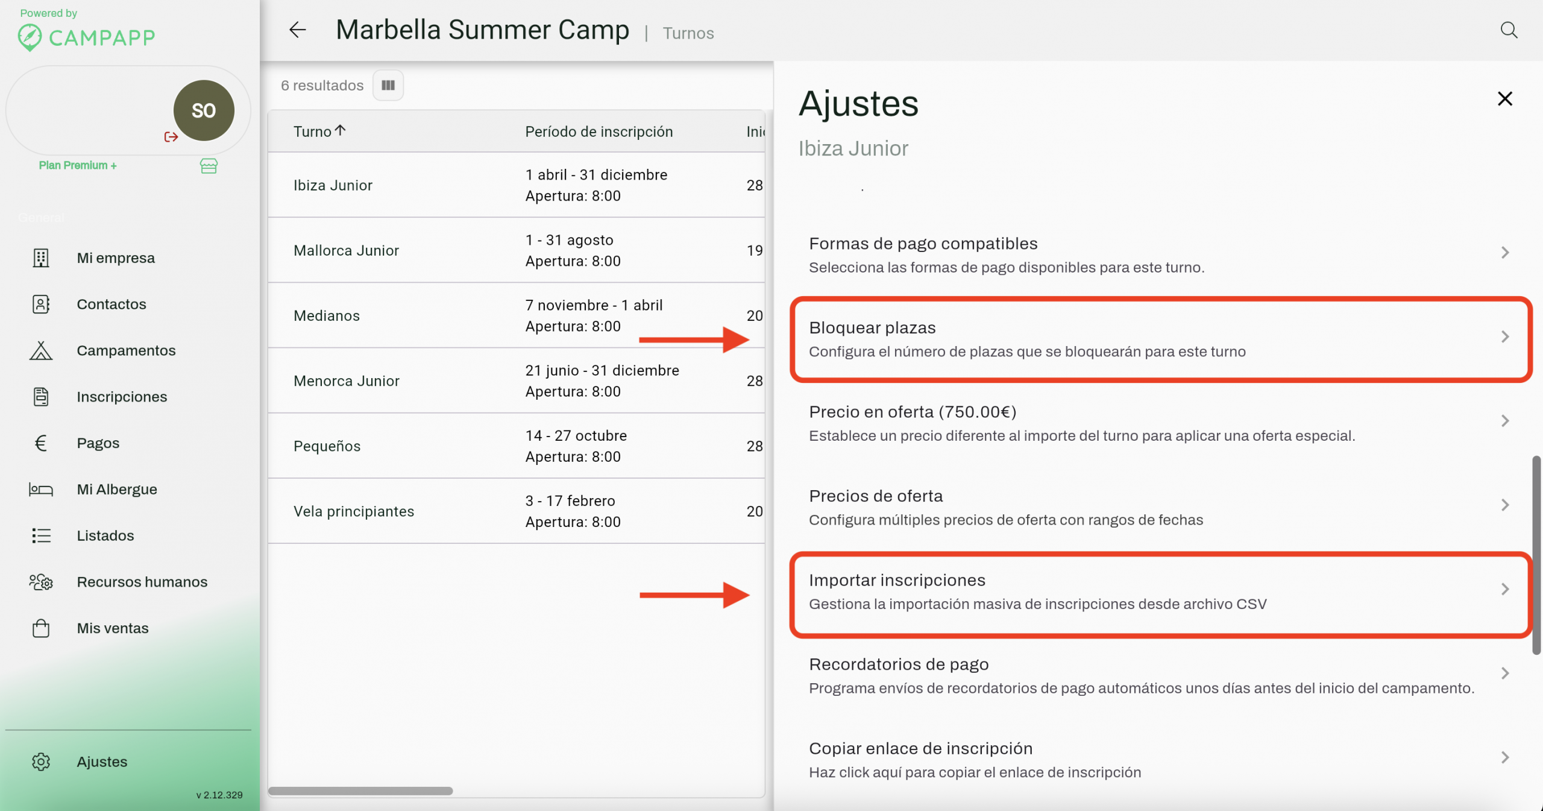Click the Ajustes gear icon in sidebar

tap(41, 762)
